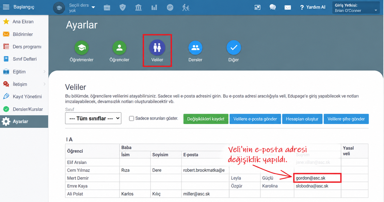Image resolution: width=384 pixels, height=202 pixels.
Task: Open the Tüm sınıflar class dropdown
Action: tap(93, 119)
